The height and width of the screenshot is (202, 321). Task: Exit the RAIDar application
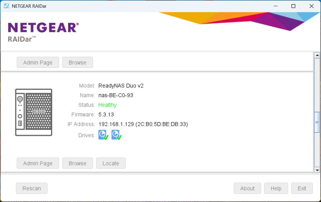(302, 188)
